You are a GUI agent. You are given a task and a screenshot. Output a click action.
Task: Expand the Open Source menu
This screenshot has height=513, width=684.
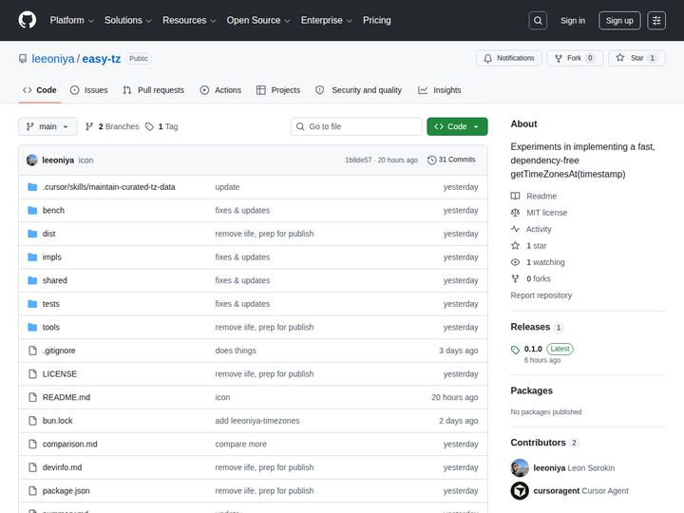(x=258, y=21)
